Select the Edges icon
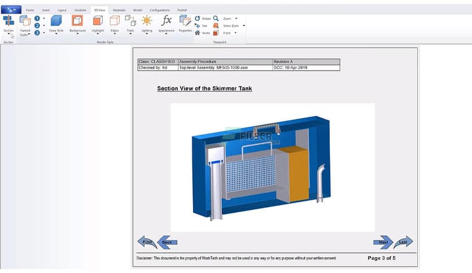 click(115, 21)
